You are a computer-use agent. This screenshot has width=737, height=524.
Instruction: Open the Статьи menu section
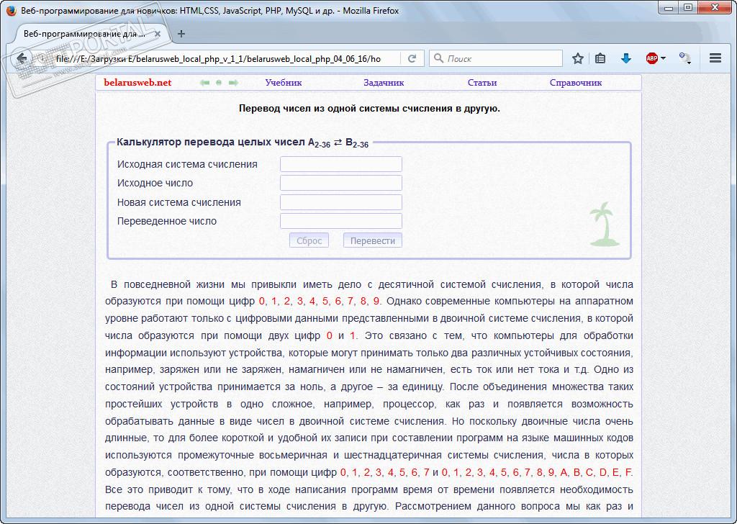482,83
